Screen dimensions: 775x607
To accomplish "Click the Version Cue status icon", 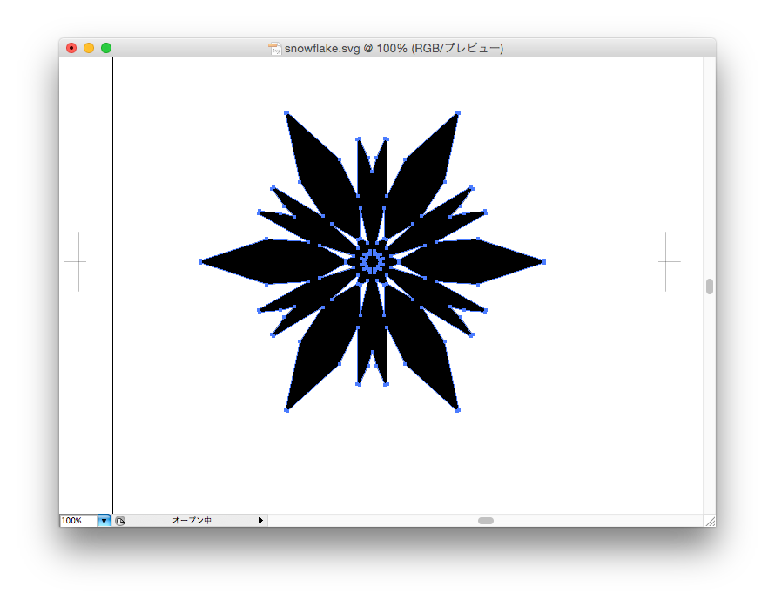I will pyautogui.click(x=120, y=521).
